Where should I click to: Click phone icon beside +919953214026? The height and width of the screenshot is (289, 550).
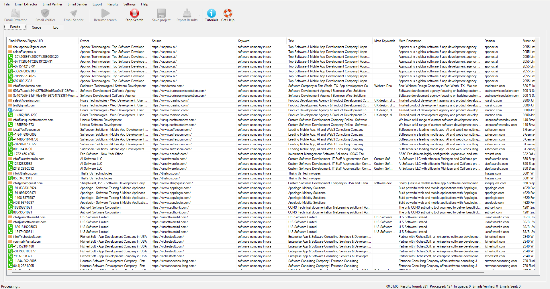coord(10,76)
